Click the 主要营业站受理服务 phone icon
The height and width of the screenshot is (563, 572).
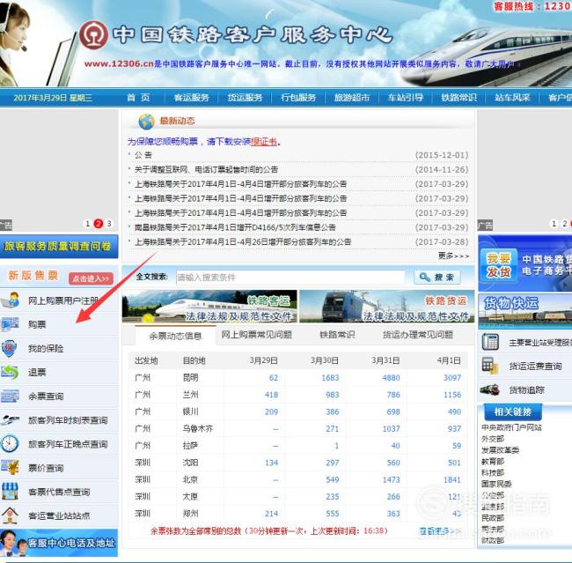click(x=490, y=343)
